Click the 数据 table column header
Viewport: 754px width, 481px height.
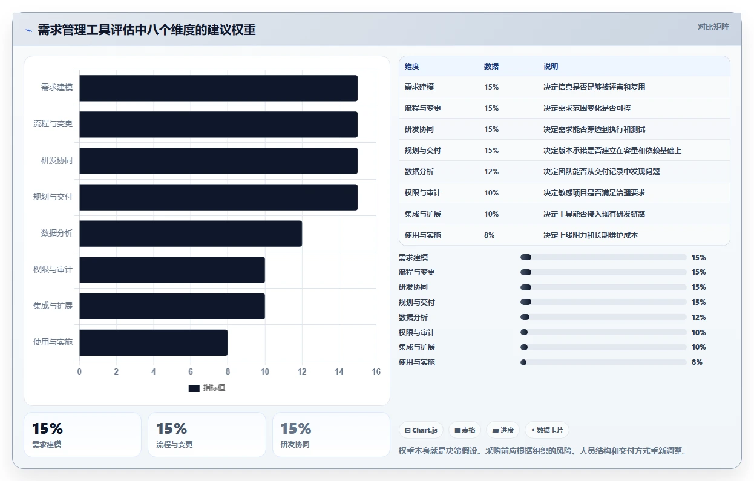tap(491, 67)
